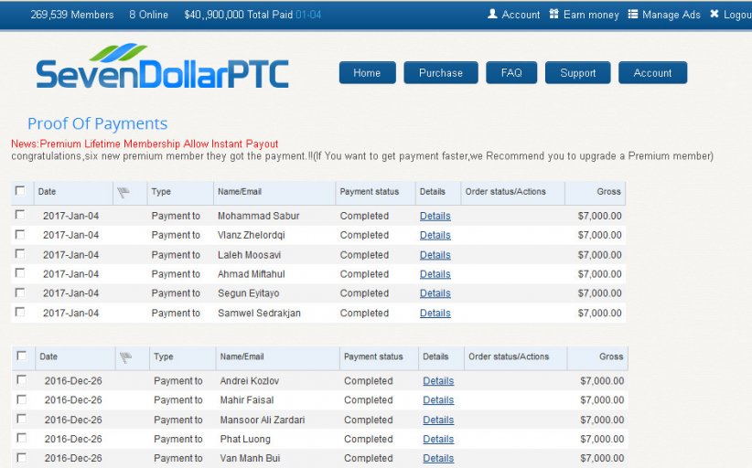Click flag icon in second table header
Image resolution: width=752 pixels, height=468 pixels.
[x=126, y=357]
